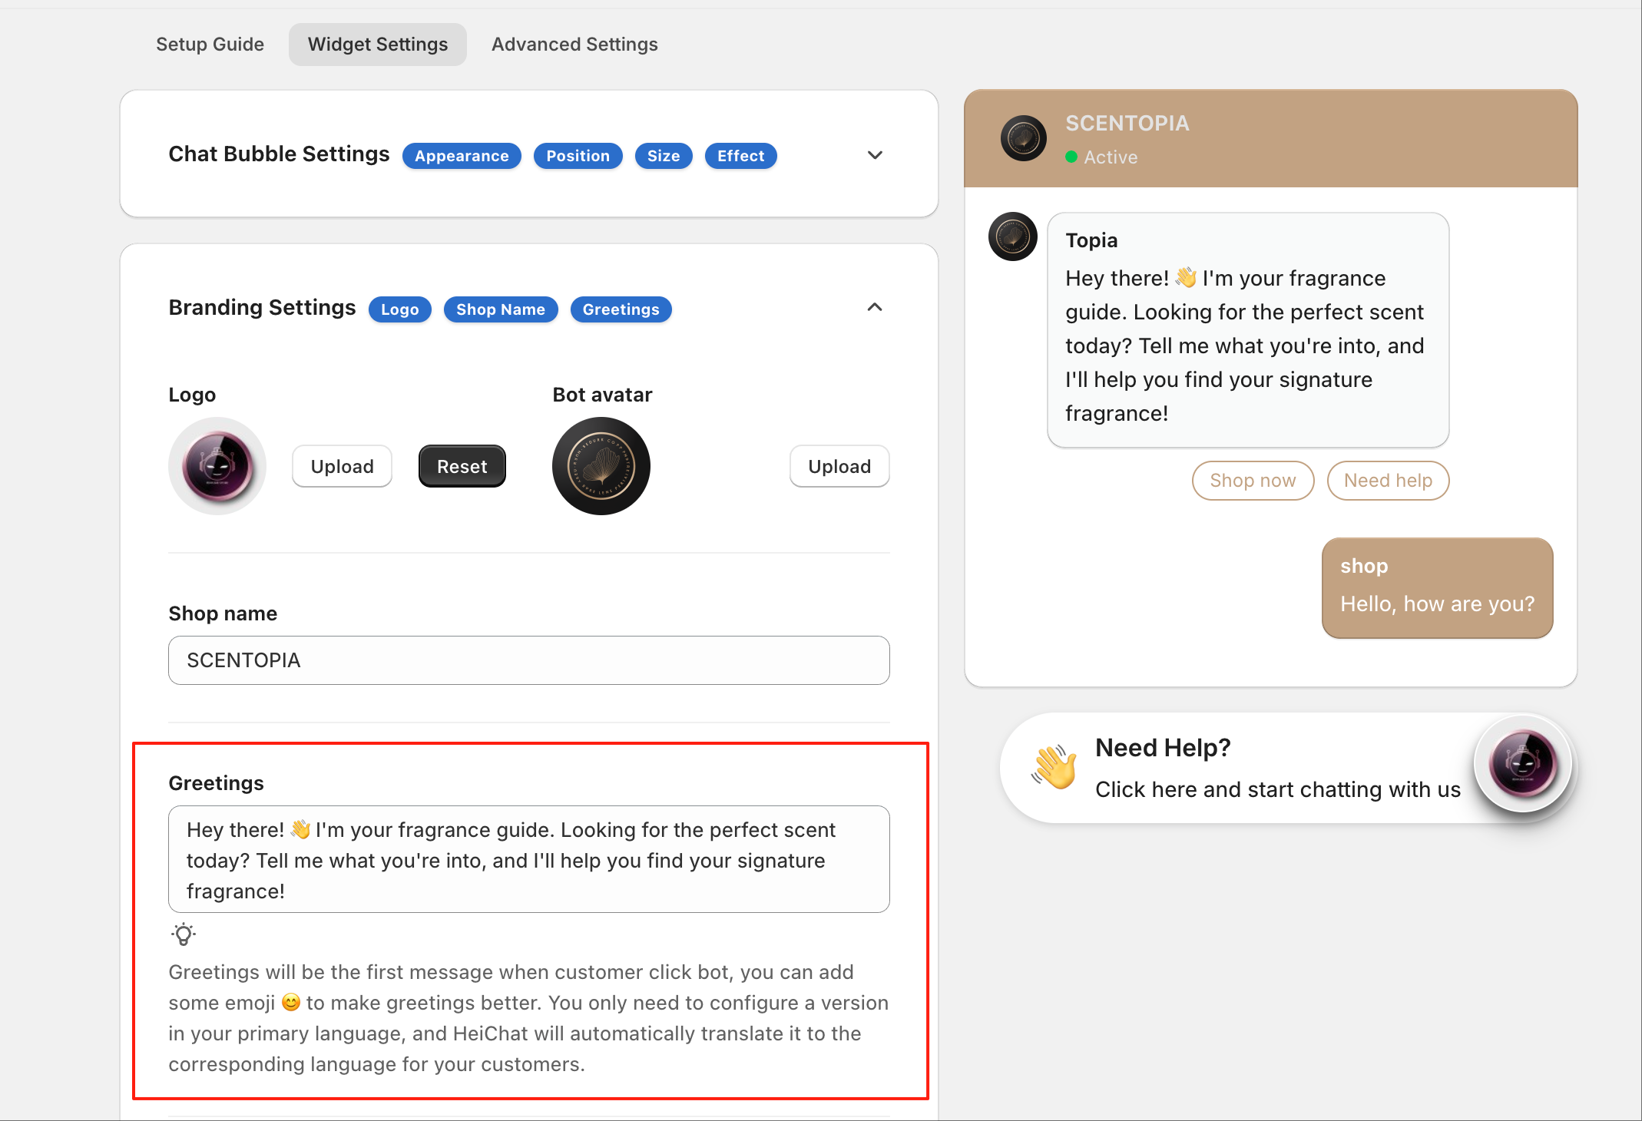Click Upload button next to Logo

pos(342,466)
